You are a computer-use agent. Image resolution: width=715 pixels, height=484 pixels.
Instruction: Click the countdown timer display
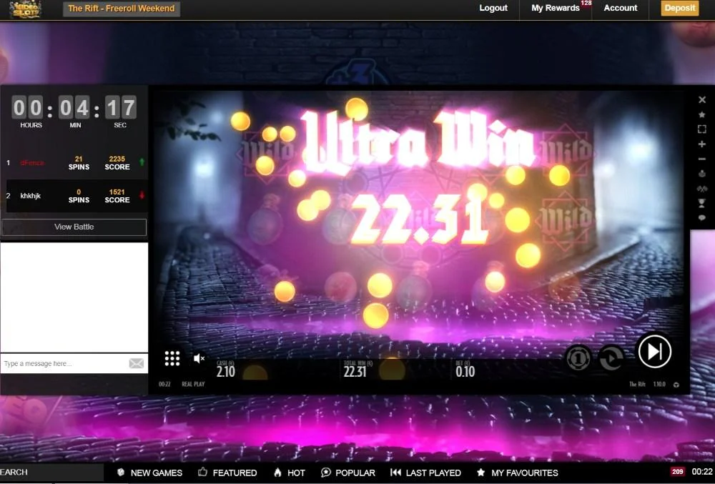point(74,111)
